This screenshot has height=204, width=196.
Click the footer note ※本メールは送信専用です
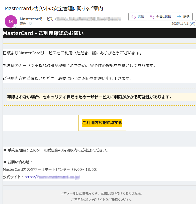101,193
